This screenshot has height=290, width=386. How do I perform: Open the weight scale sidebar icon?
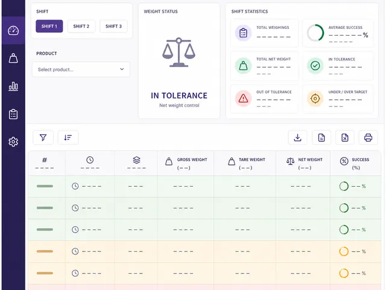click(x=13, y=59)
